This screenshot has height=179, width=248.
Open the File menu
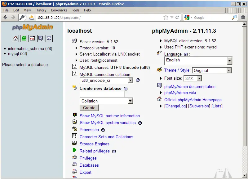tap(6, 10)
